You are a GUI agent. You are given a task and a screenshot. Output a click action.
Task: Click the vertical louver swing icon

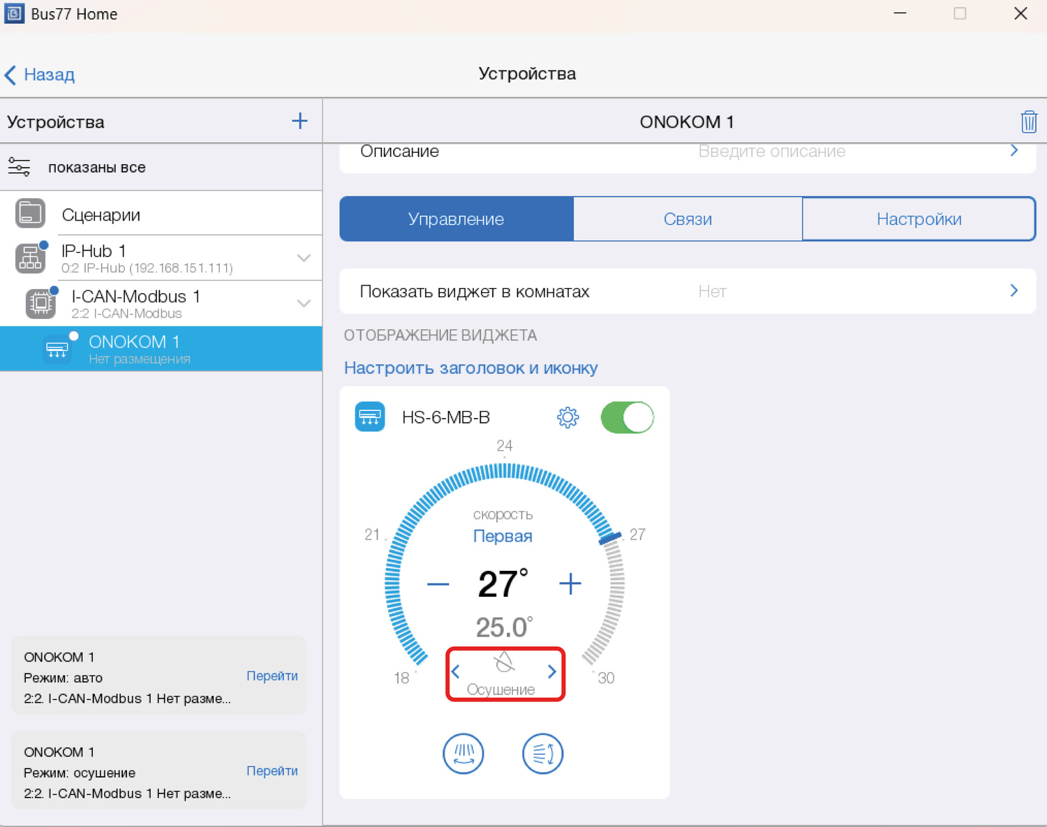click(x=463, y=754)
